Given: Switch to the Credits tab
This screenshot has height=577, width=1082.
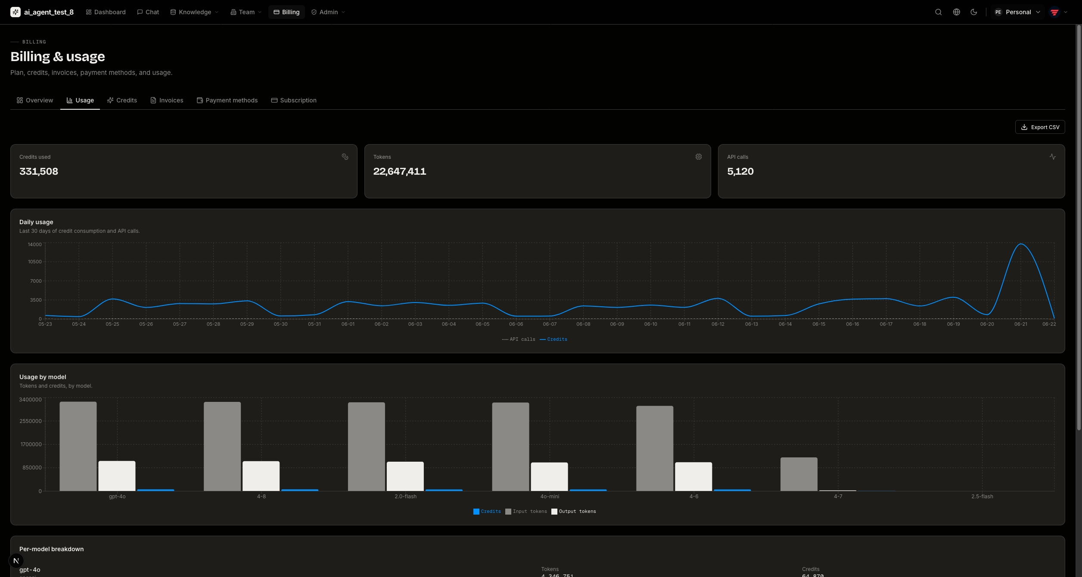Looking at the screenshot, I should click(122, 100).
